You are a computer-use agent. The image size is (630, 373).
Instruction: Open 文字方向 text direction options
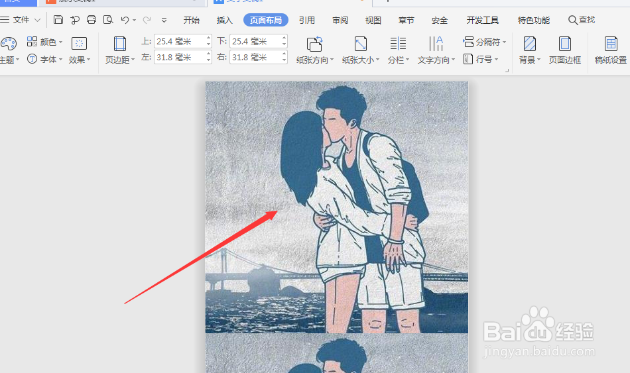point(436,50)
